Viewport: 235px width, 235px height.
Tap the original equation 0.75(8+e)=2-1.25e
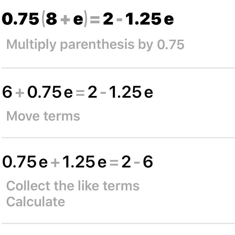(x=88, y=19)
